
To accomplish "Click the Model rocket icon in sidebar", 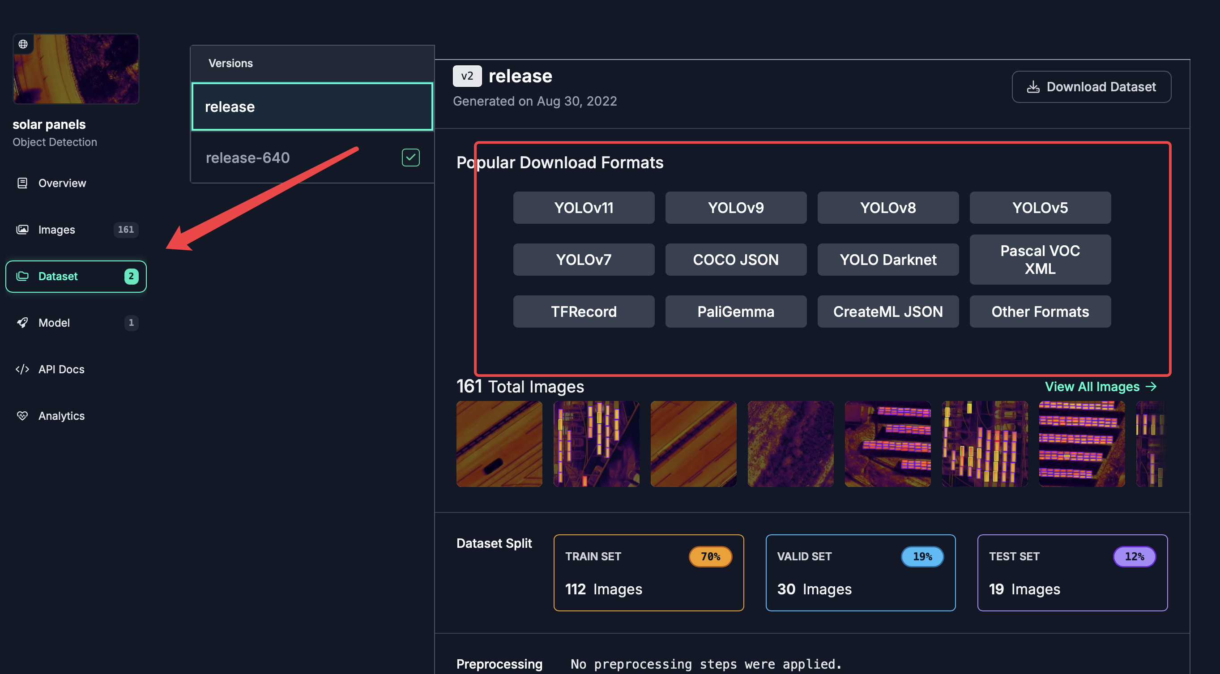I will 22,323.
